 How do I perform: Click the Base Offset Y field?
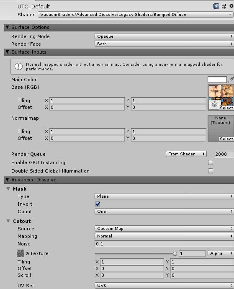coord(169,107)
